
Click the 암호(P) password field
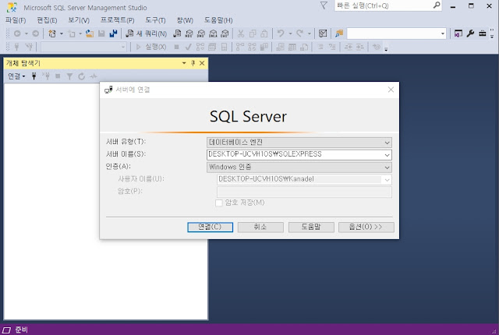(304, 192)
